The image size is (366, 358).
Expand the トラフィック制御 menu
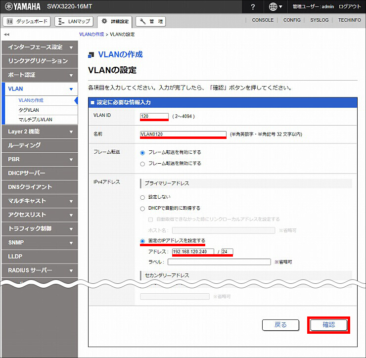click(x=40, y=229)
